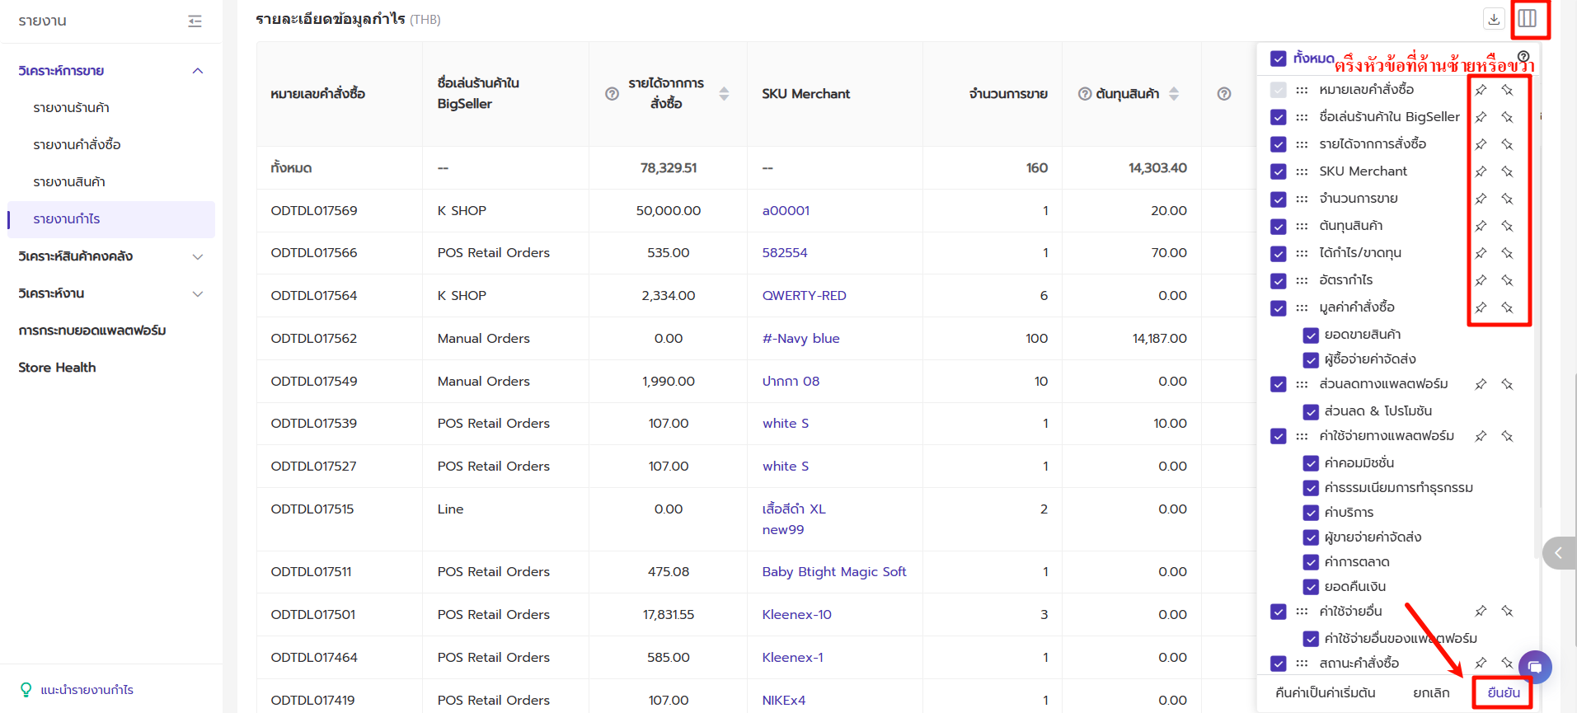Open SKU link a00001

pyautogui.click(x=786, y=211)
